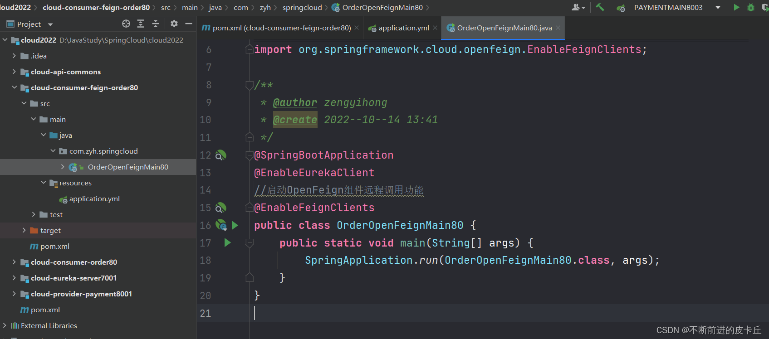Fold the import block on line 6
The height and width of the screenshot is (339, 769).
coord(250,49)
